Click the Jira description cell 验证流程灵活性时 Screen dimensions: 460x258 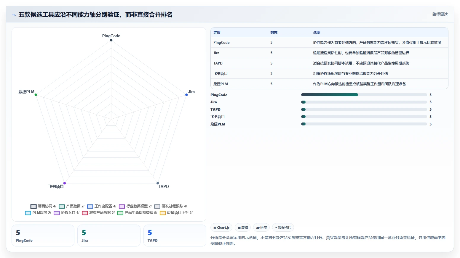[361, 53]
